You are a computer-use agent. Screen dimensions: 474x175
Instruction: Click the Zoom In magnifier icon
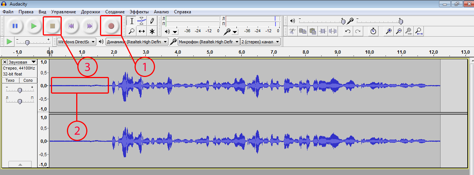[388, 31]
